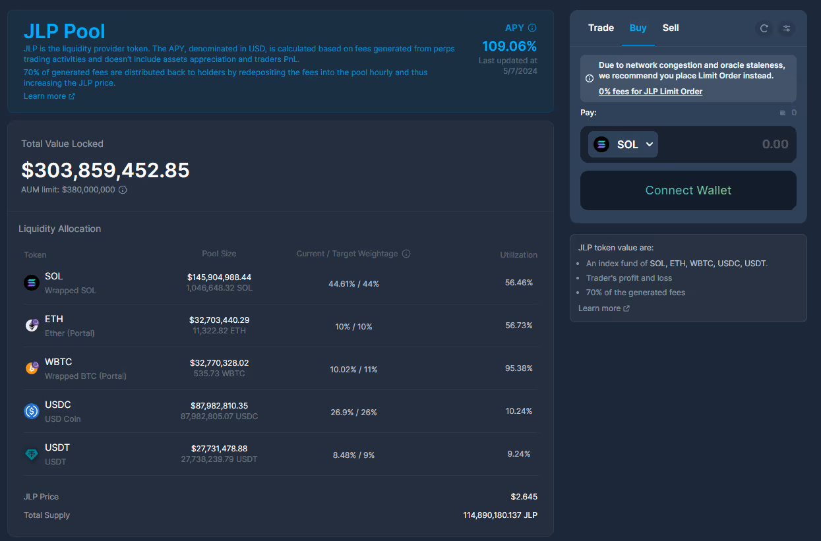Click the JLP Pool title

(x=65, y=31)
